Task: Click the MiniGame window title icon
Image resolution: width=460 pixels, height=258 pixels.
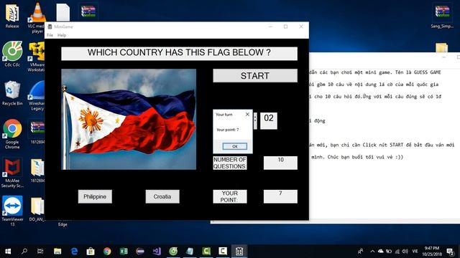Action: coord(50,27)
